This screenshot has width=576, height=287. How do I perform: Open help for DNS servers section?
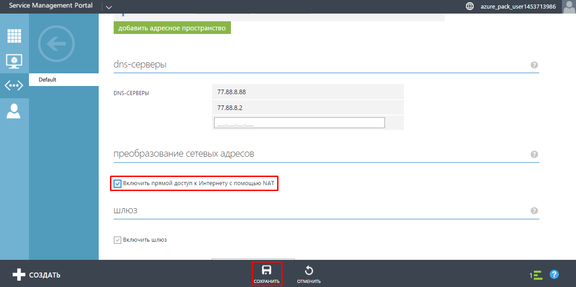[x=534, y=65]
